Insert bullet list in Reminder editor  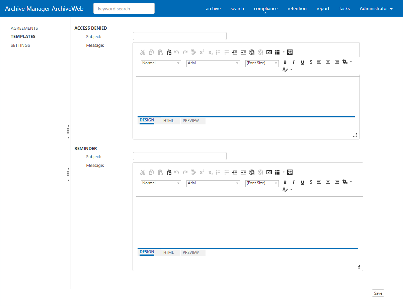(x=227, y=172)
